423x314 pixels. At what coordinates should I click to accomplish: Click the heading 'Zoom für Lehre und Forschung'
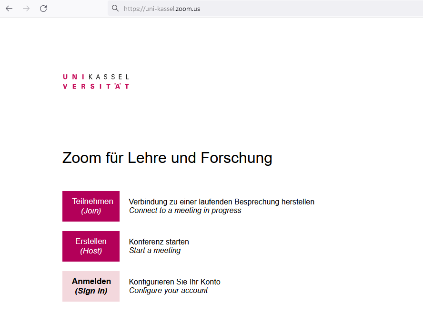click(167, 158)
